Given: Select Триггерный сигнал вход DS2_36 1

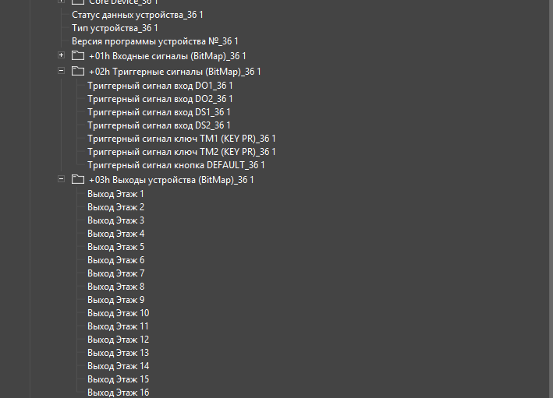Looking at the screenshot, I should pos(159,125).
